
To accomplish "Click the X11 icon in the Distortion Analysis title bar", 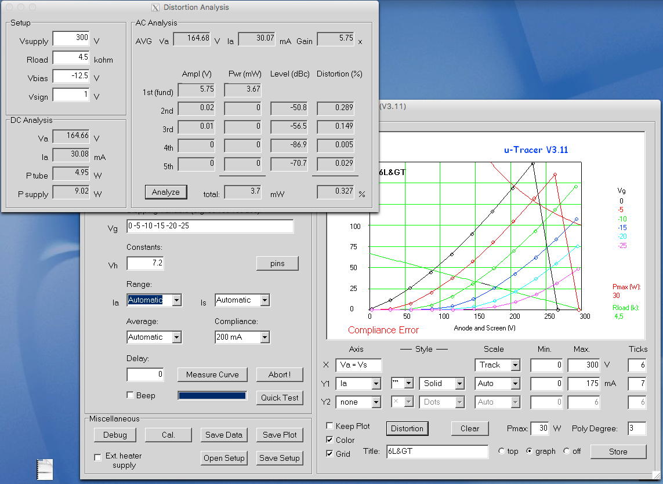I will click(155, 8).
